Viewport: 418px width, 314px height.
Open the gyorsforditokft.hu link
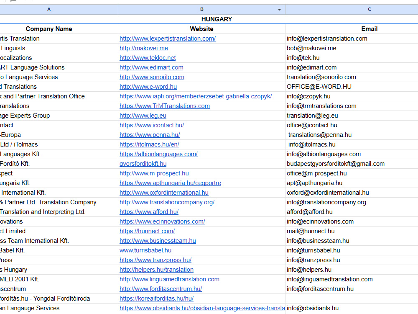pyautogui.click(x=143, y=164)
